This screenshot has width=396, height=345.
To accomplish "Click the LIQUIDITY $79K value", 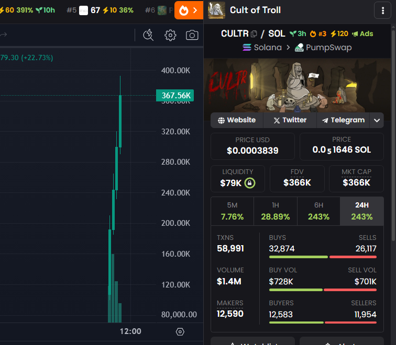I will coord(231,183).
